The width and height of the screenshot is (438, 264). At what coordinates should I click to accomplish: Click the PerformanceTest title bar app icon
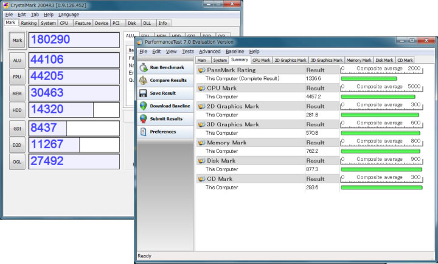click(140, 42)
